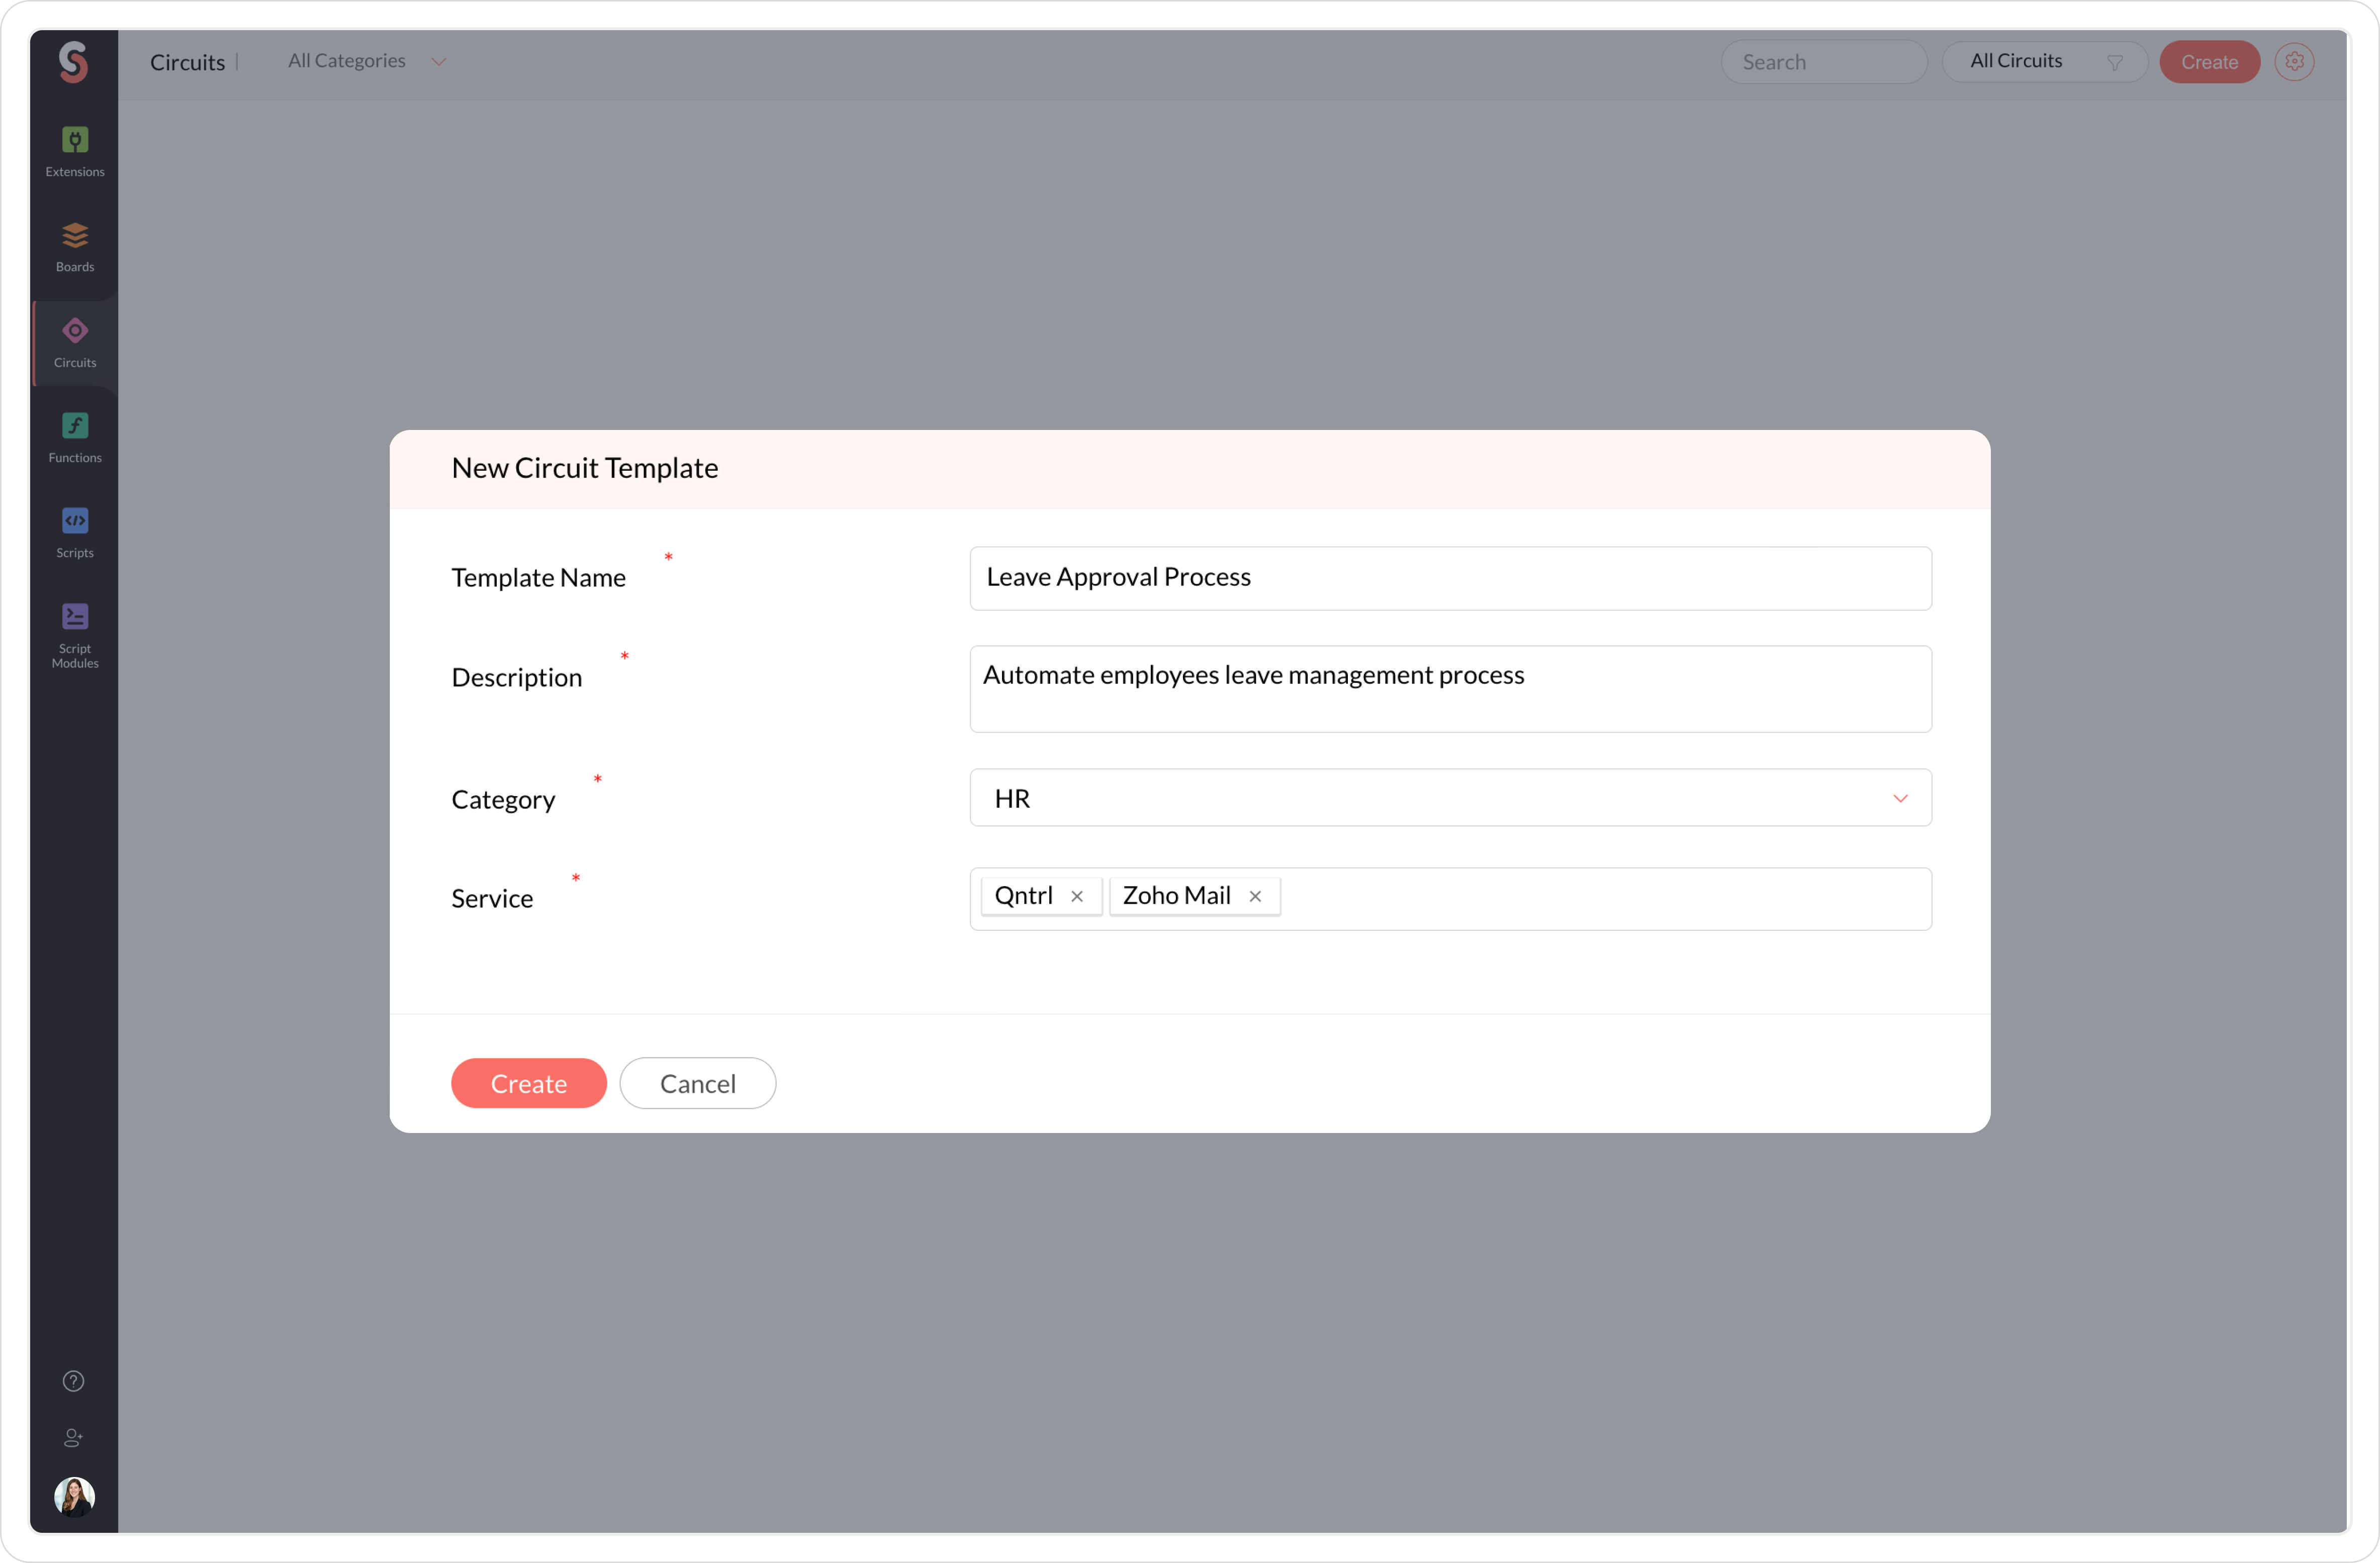Cancel the New Circuit Template dialog
The height and width of the screenshot is (1563, 2380).
pos(698,1083)
